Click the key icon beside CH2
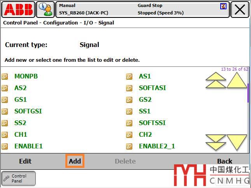Viewport: 251px width, 188px height. (129, 135)
